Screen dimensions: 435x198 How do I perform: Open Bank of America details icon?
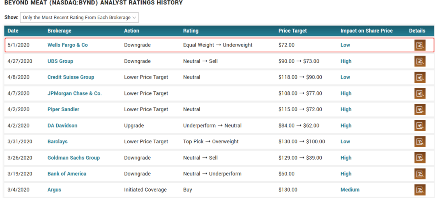420,174
